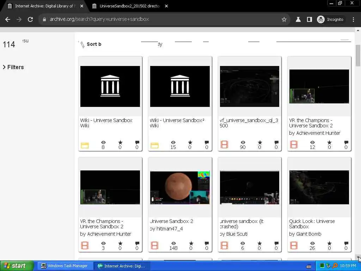
Task: Expand the Filters section
Action: click(13, 67)
